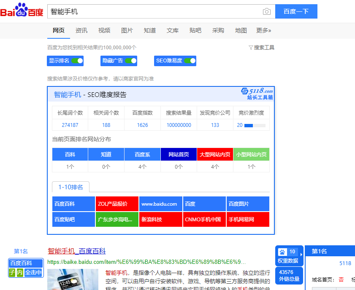The height and width of the screenshot is (290, 355).
Task: Click the 百度系 distribution header
Action: pyautogui.click(x=142, y=154)
